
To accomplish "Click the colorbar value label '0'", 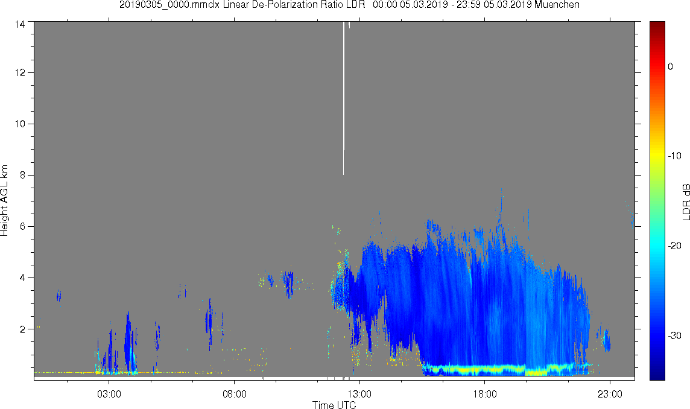I will point(670,66).
